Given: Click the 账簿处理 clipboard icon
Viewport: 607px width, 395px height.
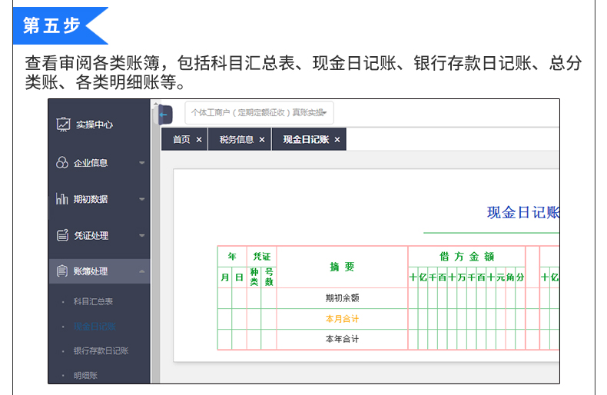Looking at the screenshot, I should coord(62,271).
